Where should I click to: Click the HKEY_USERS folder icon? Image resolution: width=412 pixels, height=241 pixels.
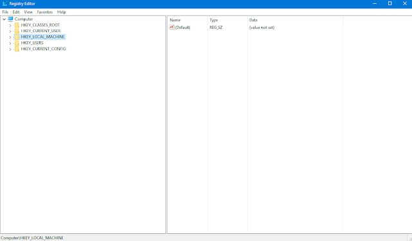point(17,43)
